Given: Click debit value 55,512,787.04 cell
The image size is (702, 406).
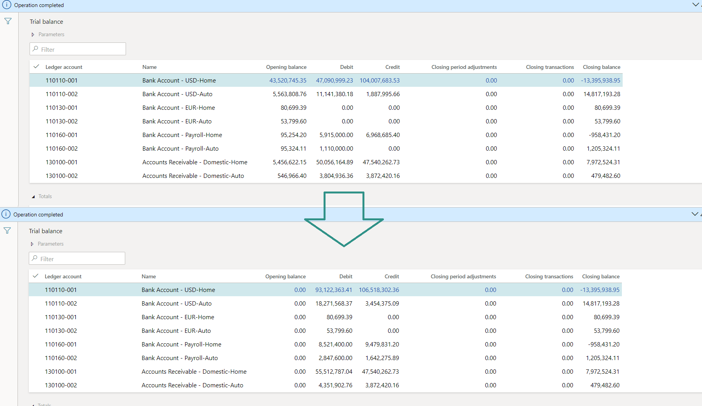Looking at the screenshot, I should coord(334,371).
